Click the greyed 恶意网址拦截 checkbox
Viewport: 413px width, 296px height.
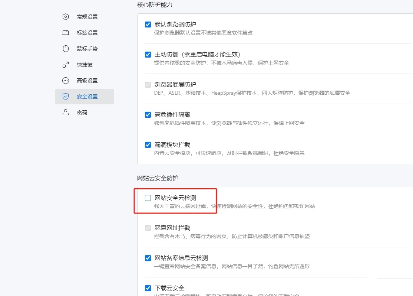(x=148, y=228)
